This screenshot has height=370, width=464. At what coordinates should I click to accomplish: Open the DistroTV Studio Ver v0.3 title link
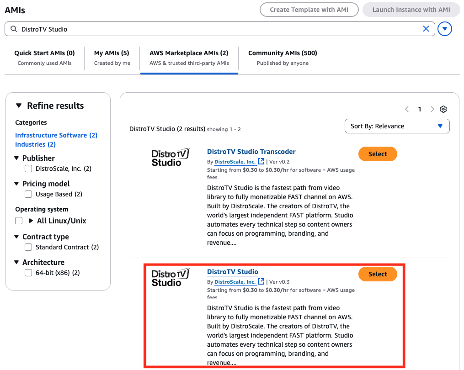click(232, 272)
